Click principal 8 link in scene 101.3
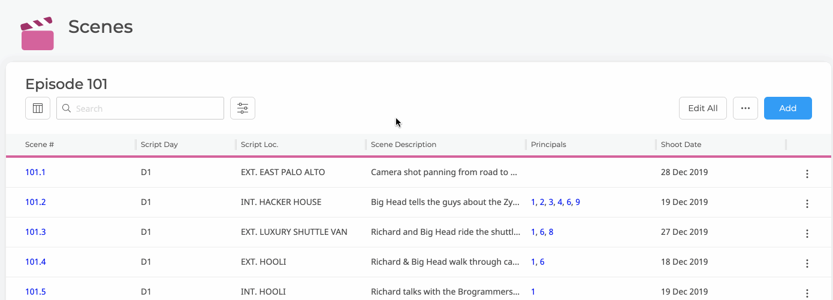Screen dimensions: 833x300 [551, 232]
